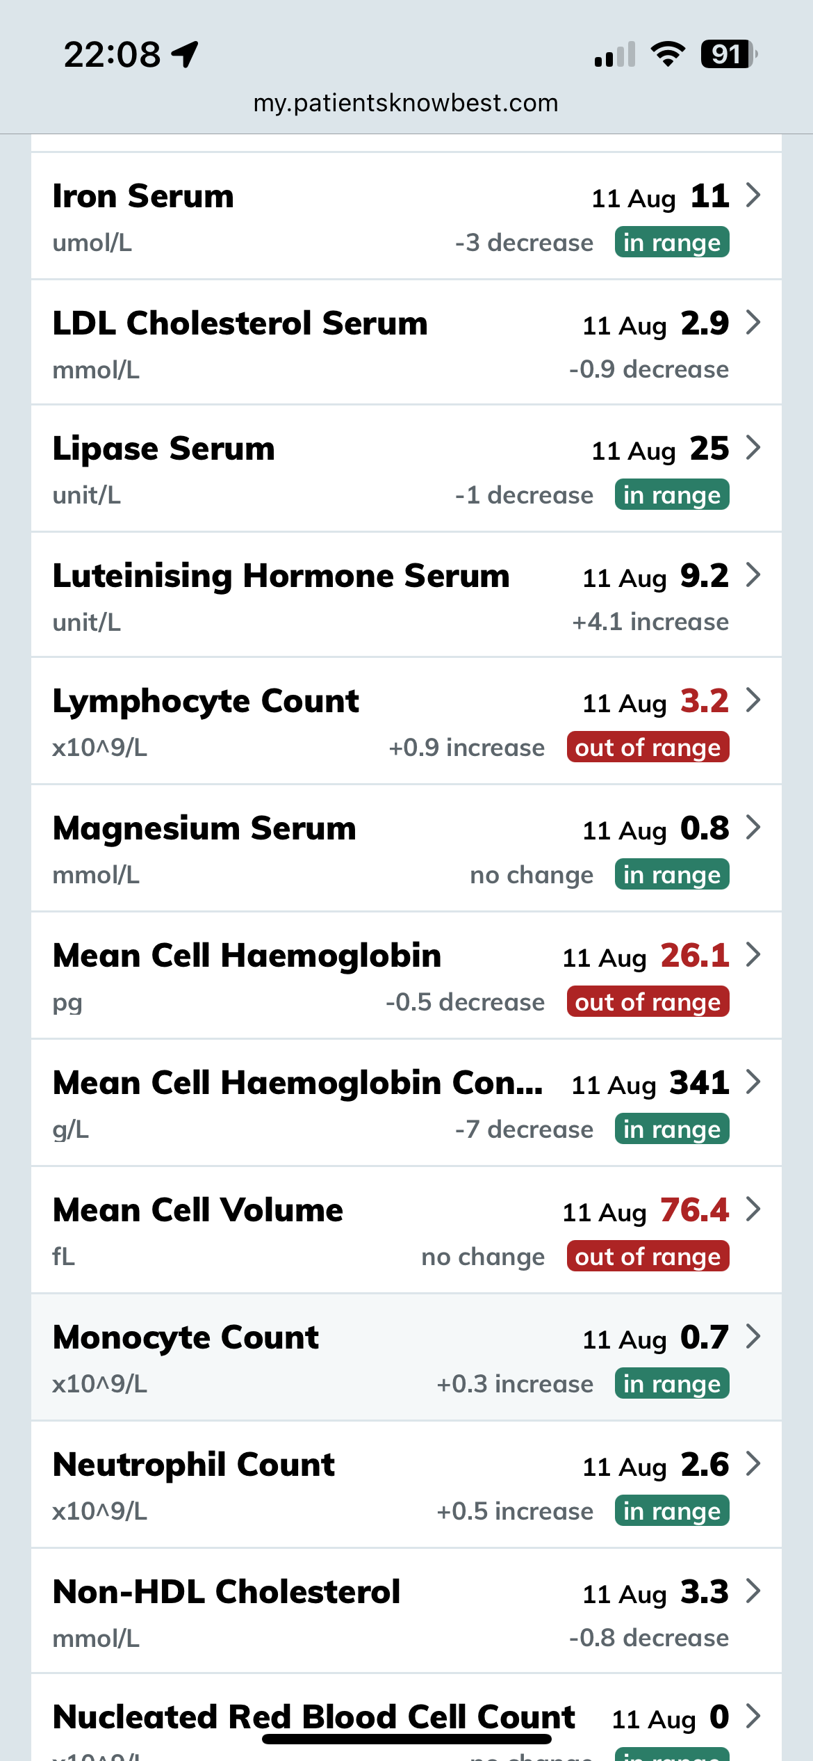Screen dimensions: 813x1761
Task: Tap the Lipase Serum row chevron
Action: [753, 448]
